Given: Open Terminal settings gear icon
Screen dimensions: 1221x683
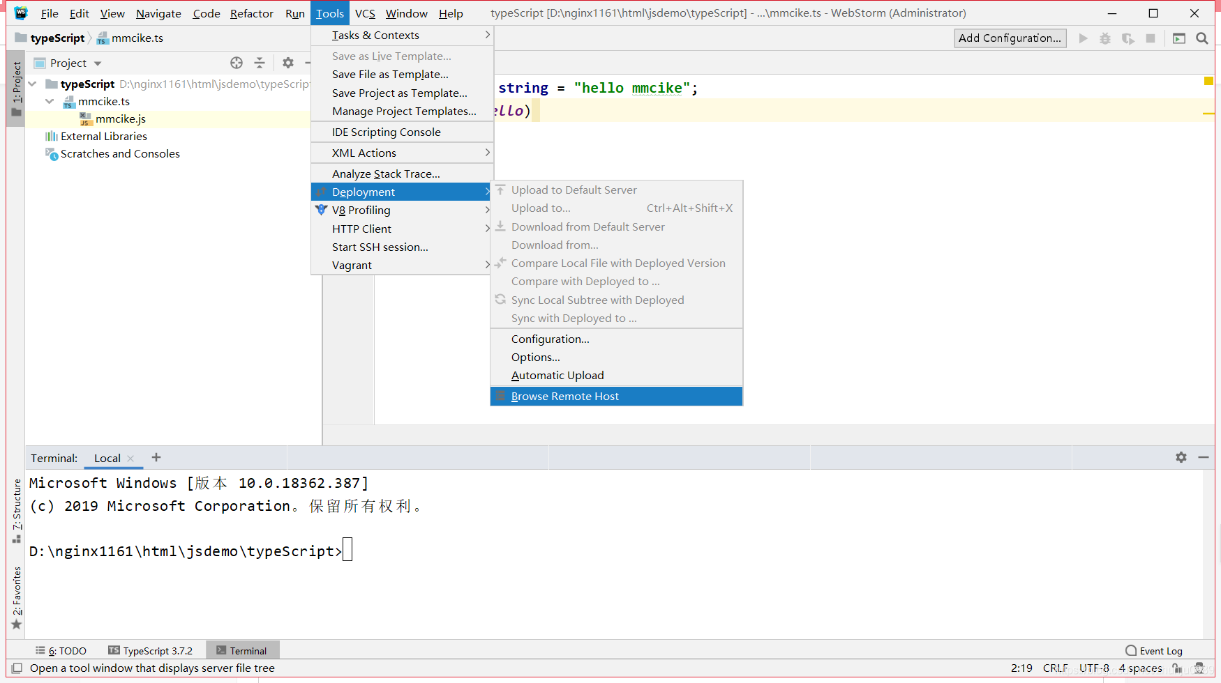Looking at the screenshot, I should pyautogui.click(x=1181, y=457).
